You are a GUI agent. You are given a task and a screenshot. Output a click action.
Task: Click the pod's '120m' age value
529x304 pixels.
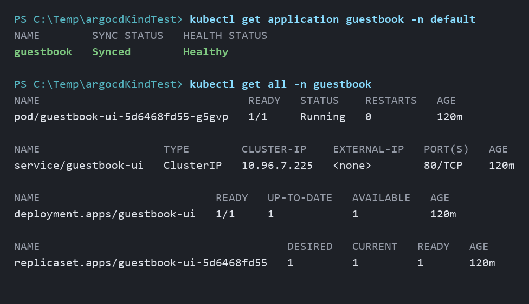pos(450,117)
